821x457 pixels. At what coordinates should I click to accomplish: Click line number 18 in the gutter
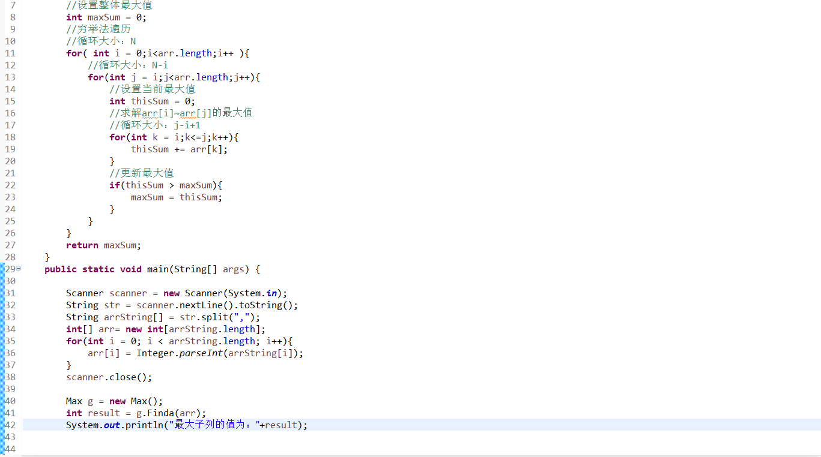tap(10, 137)
